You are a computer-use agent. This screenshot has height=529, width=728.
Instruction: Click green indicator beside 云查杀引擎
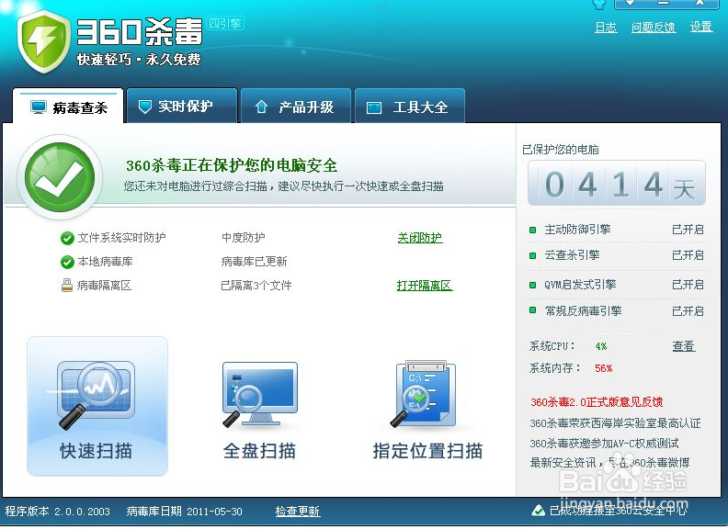(x=532, y=255)
